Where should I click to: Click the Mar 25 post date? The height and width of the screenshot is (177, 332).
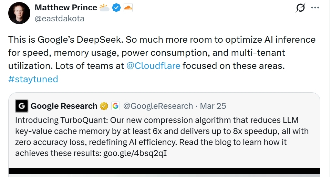[213, 106]
